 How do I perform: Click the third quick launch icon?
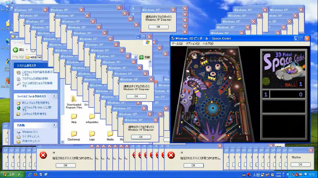tap(41, 174)
